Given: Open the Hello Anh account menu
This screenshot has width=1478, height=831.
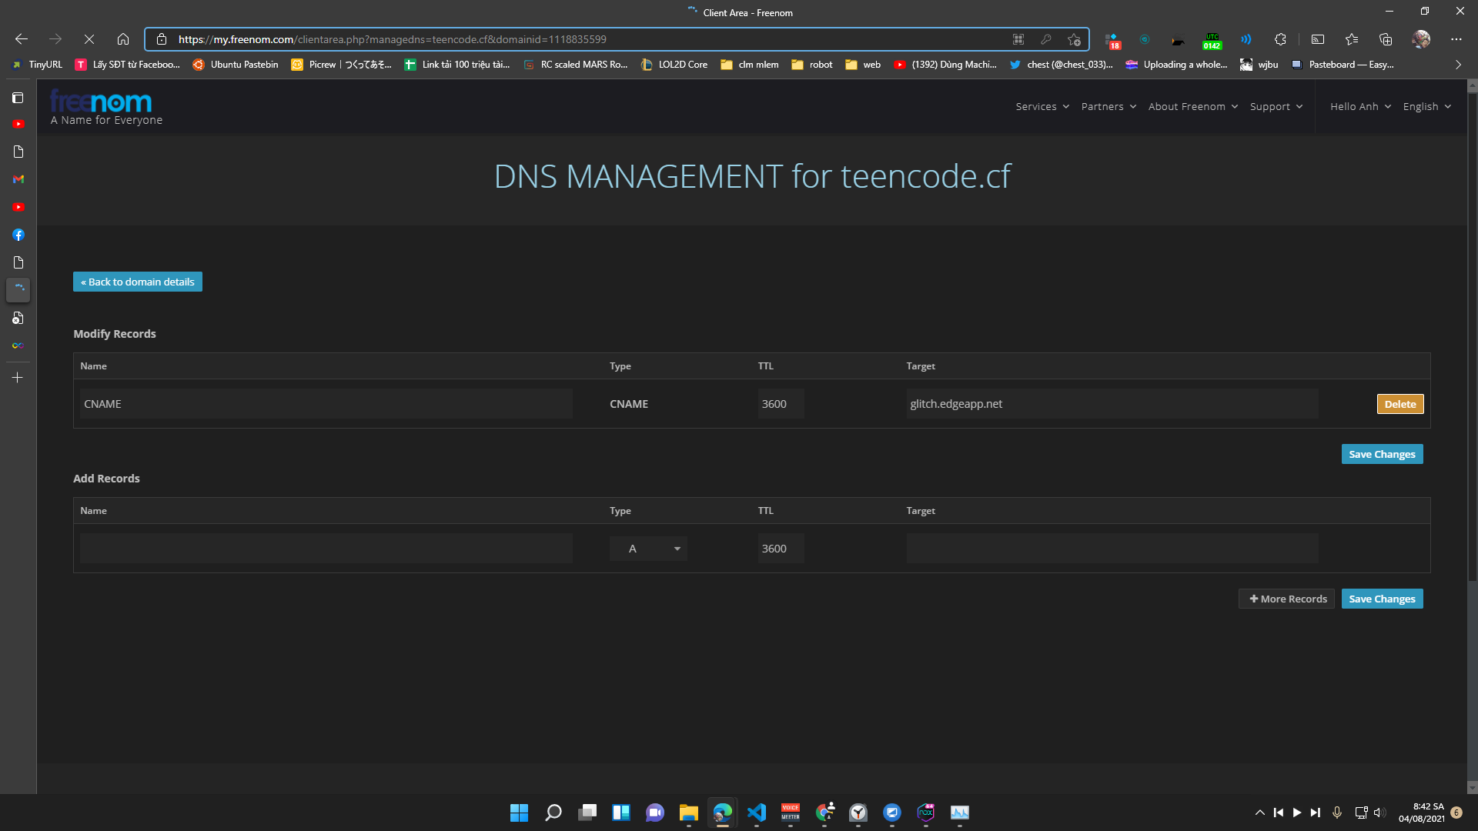Looking at the screenshot, I should 1360,107.
